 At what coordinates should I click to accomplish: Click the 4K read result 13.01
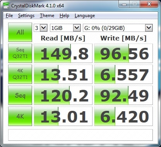(x=63, y=116)
